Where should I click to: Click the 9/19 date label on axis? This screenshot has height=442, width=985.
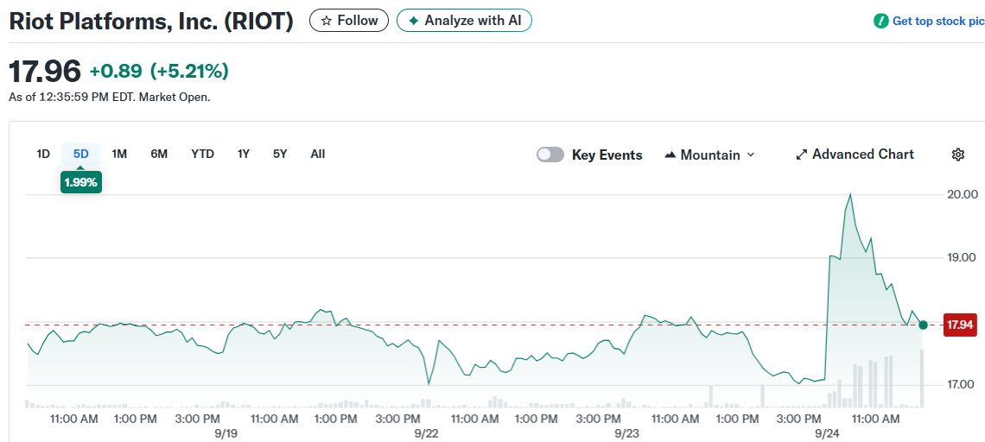(x=226, y=434)
